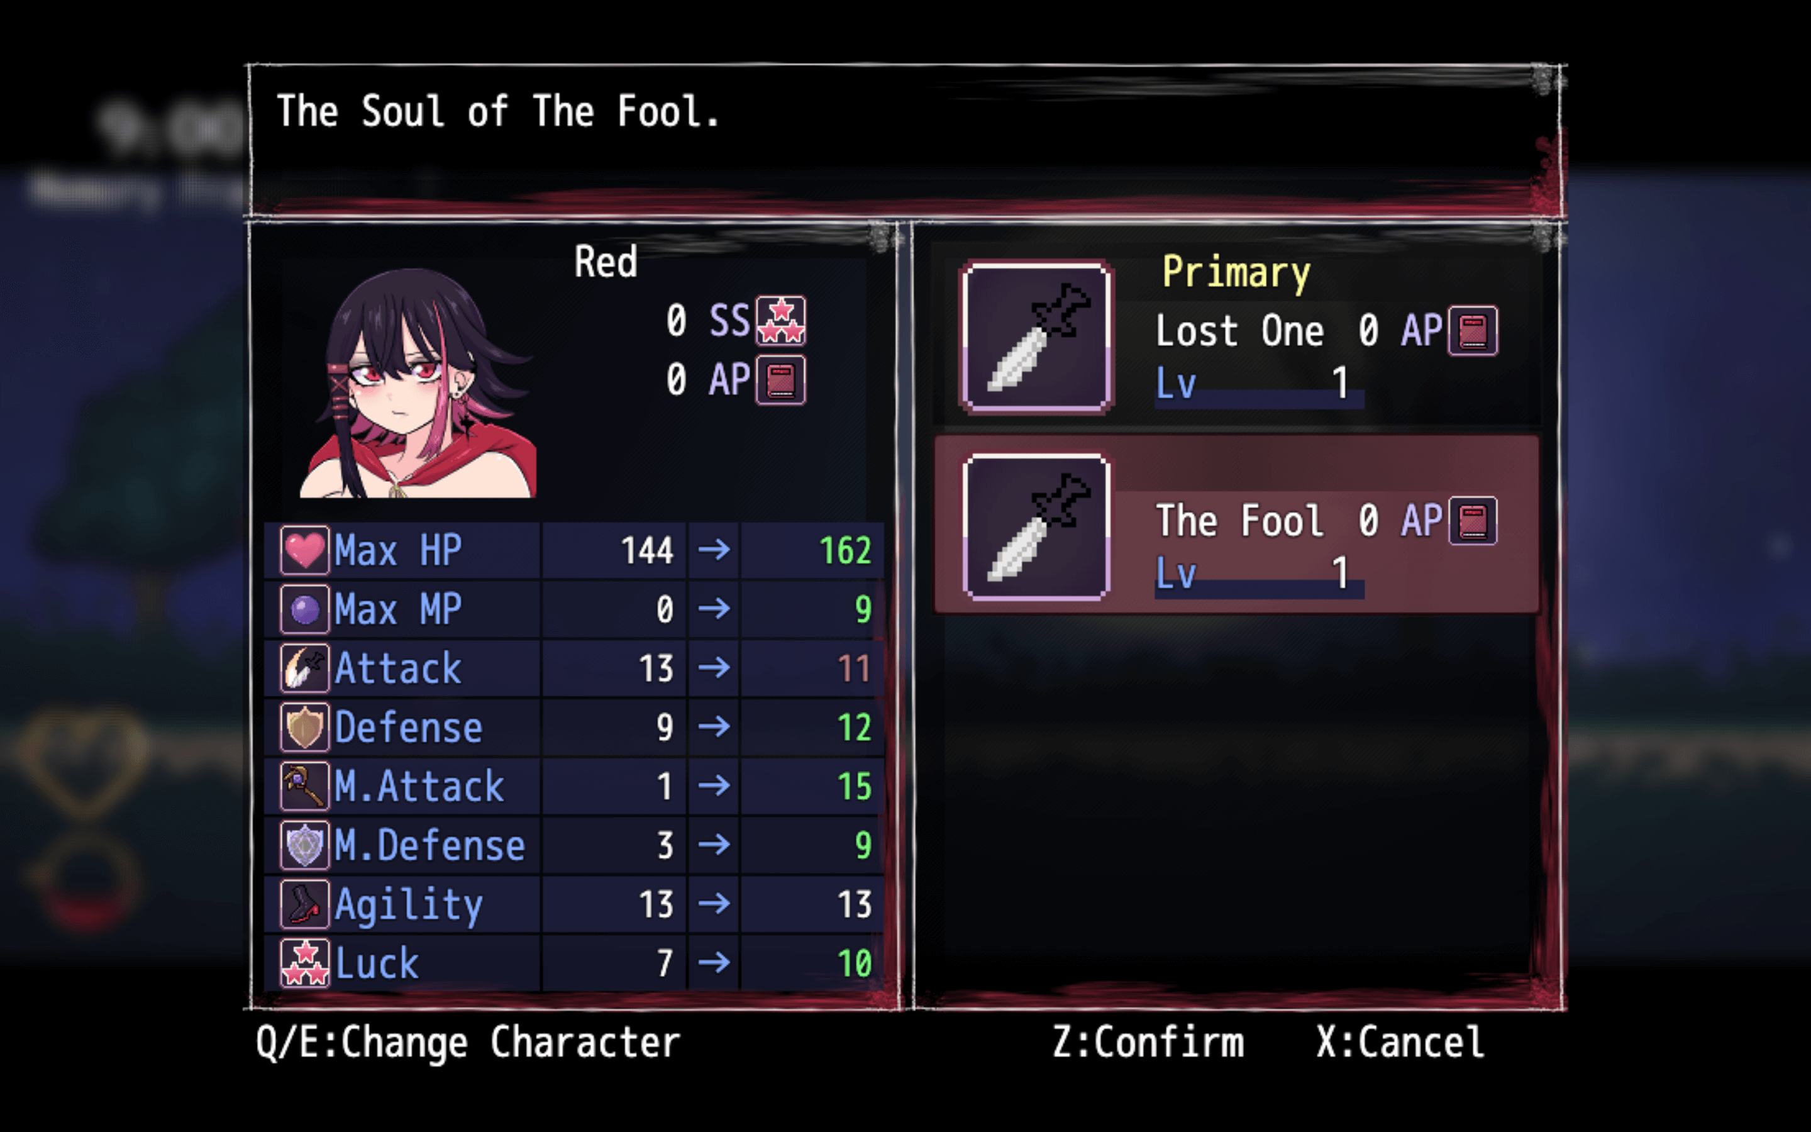1811x1132 pixels.
Task: Click the M.Attack staff icon
Action: click(304, 786)
